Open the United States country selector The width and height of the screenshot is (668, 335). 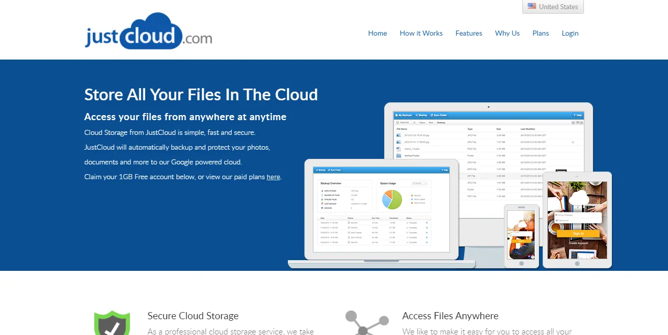pyautogui.click(x=553, y=7)
